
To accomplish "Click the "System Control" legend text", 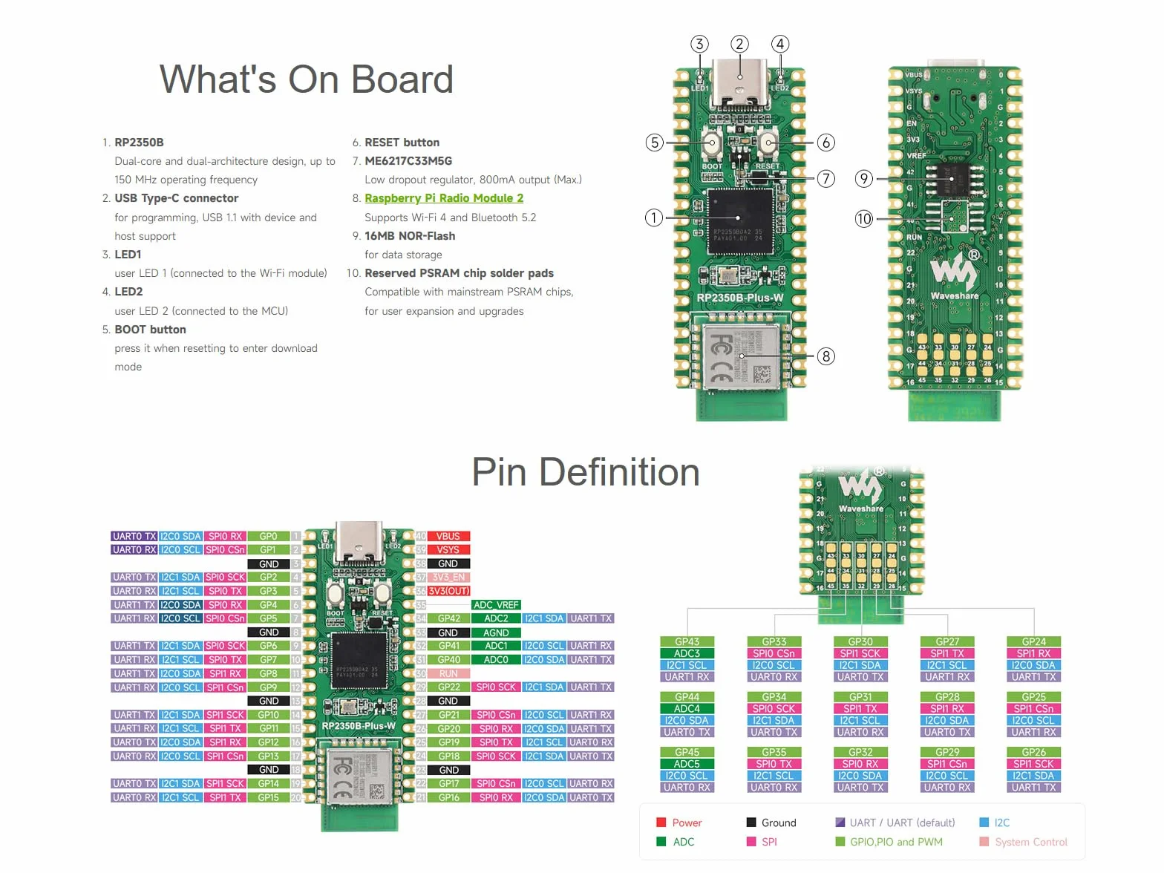I will pos(1031,842).
